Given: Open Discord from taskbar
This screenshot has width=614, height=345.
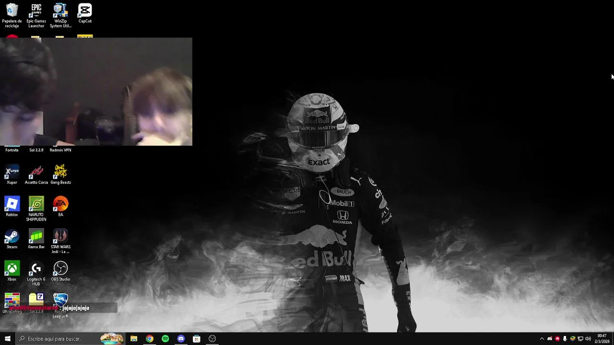Looking at the screenshot, I should [x=181, y=339].
